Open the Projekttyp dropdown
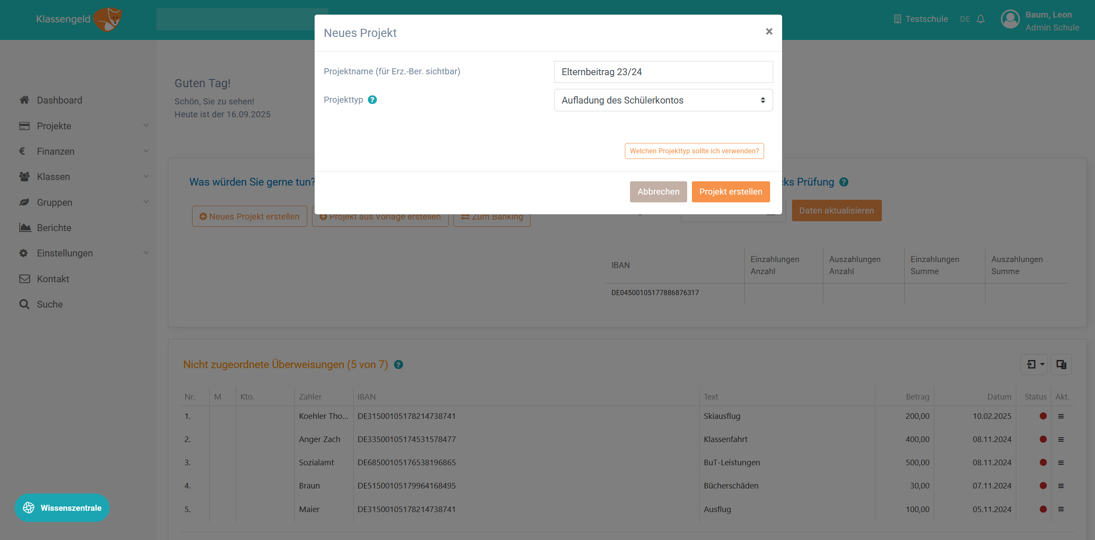This screenshot has width=1095, height=540. (663, 100)
